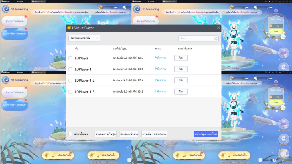Switch to Home tab in bottom-left window
Viewport: 292px width, 164px height.
tap(20, 72)
